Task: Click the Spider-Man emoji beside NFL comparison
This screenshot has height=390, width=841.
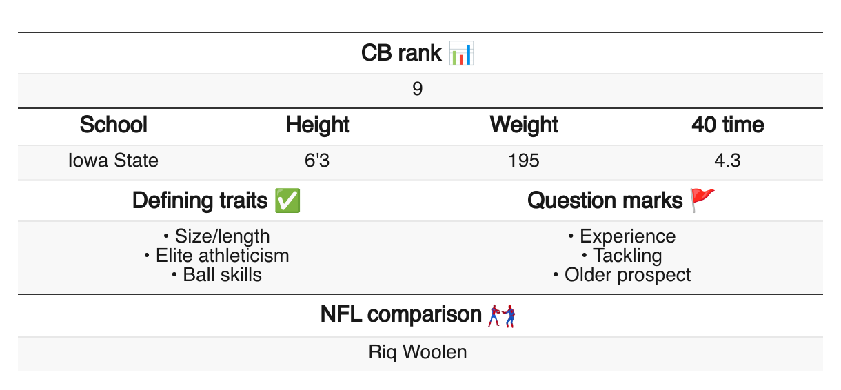Action: coord(502,316)
